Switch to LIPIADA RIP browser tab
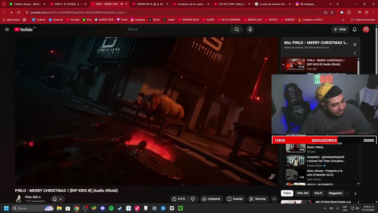 click(x=151, y=4)
